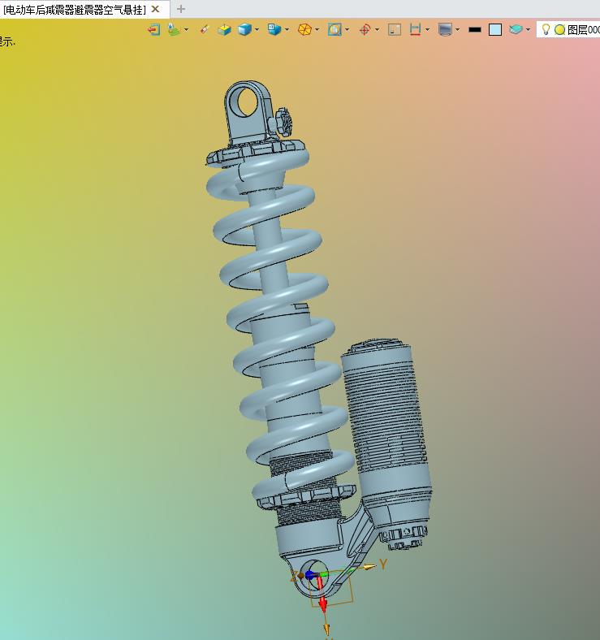This screenshot has width=600, height=640.
Task: Click the gray monitor display icon
Action: coord(445,30)
